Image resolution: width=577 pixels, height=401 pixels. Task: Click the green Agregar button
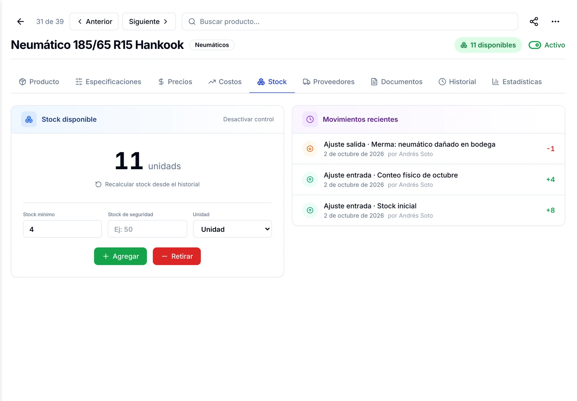click(120, 256)
